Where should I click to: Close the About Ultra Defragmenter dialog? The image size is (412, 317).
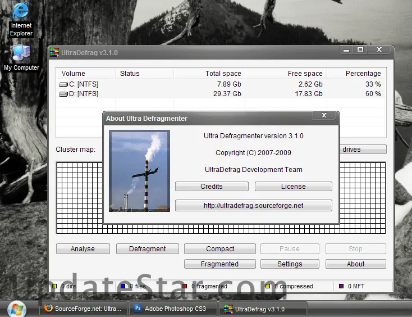(x=324, y=115)
